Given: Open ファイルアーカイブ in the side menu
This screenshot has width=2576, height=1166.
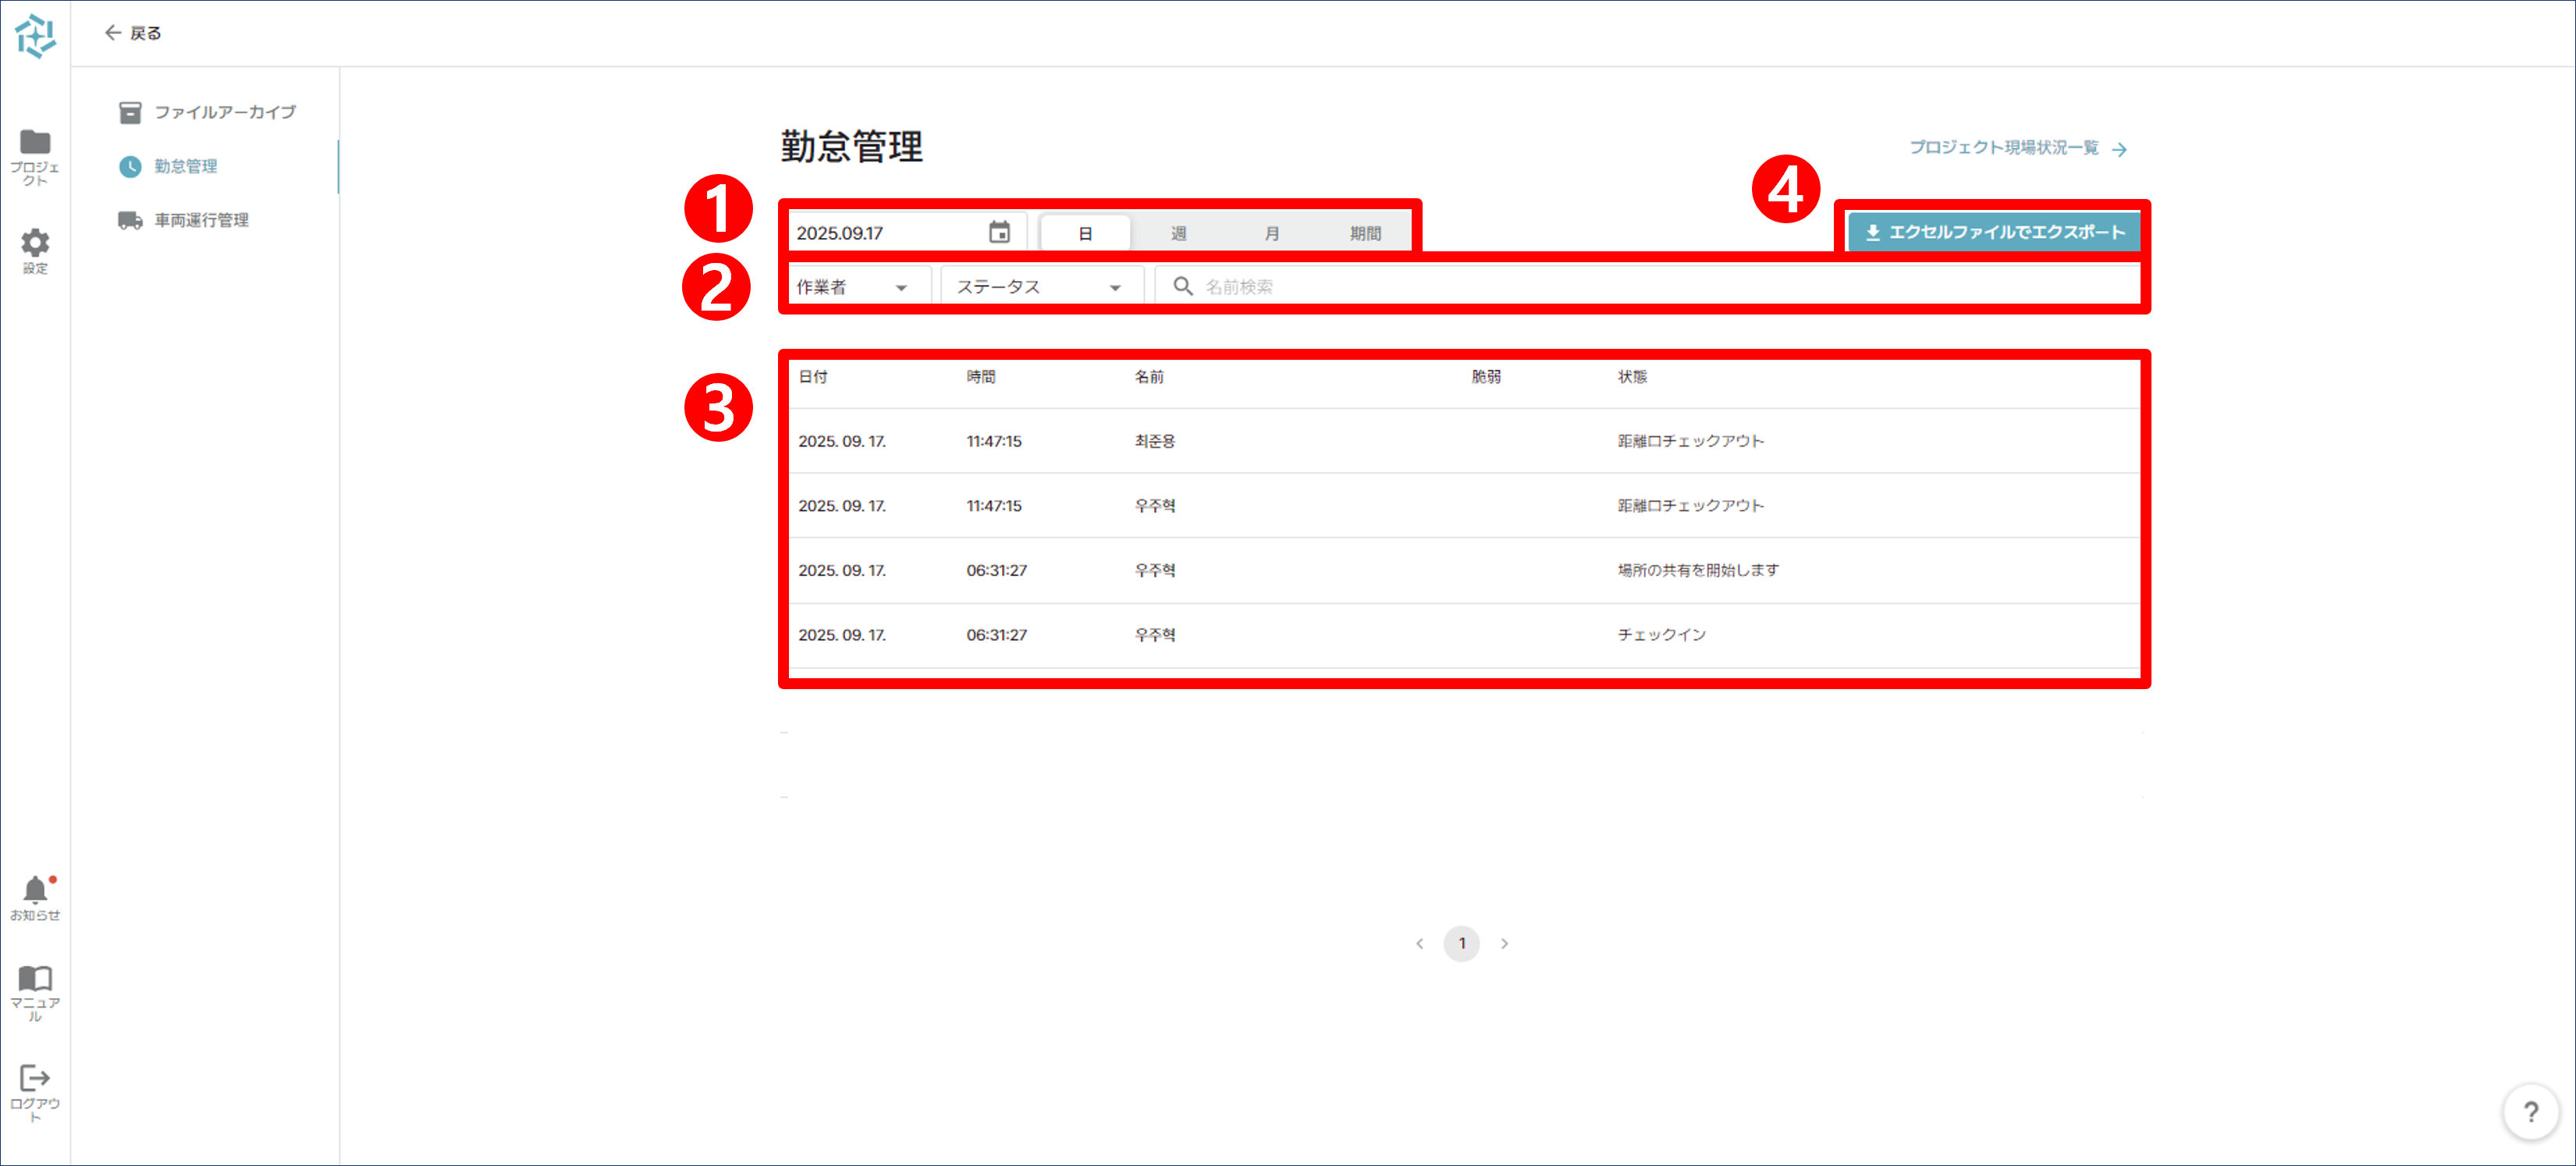Looking at the screenshot, I should [x=224, y=112].
